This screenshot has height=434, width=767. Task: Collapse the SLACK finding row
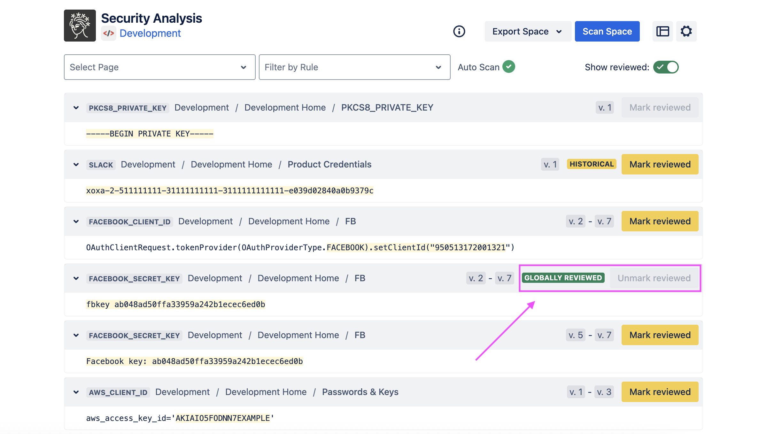coord(76,165)
